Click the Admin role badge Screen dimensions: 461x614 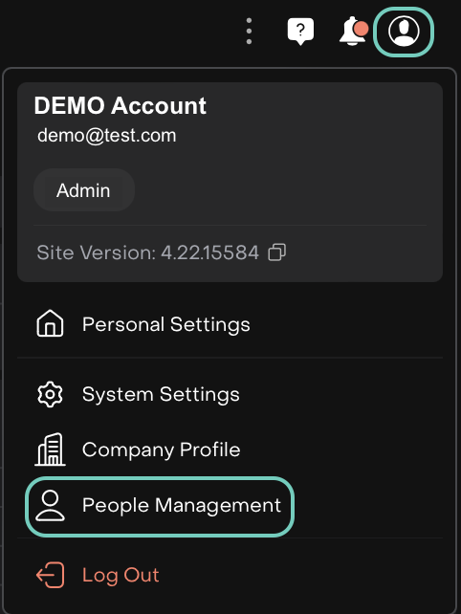click(84, 190)
